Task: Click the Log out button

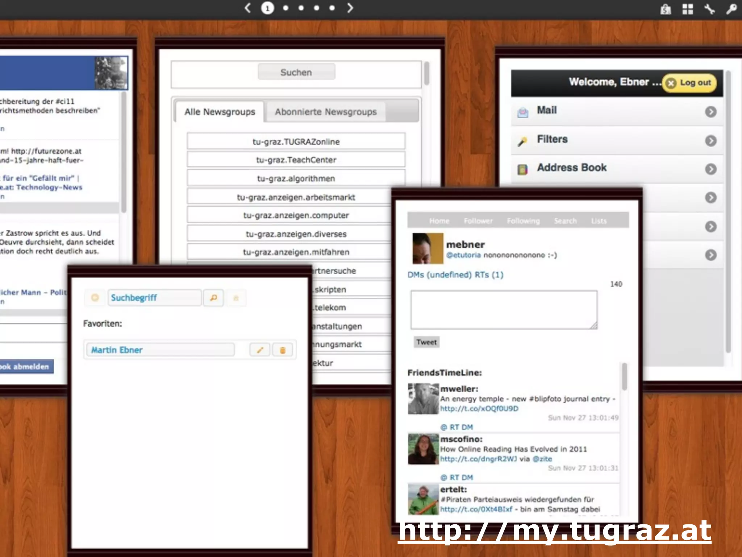Action: [689, 83]
